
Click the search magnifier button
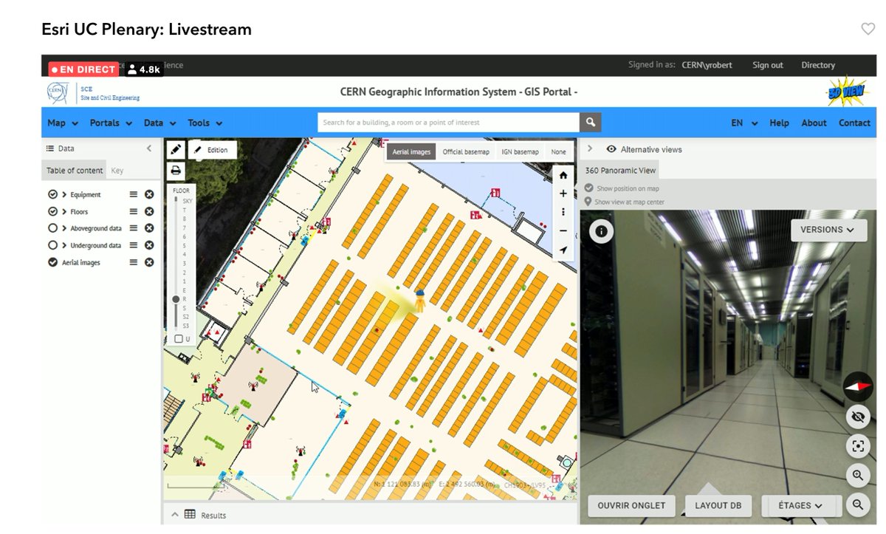point(591,122)
